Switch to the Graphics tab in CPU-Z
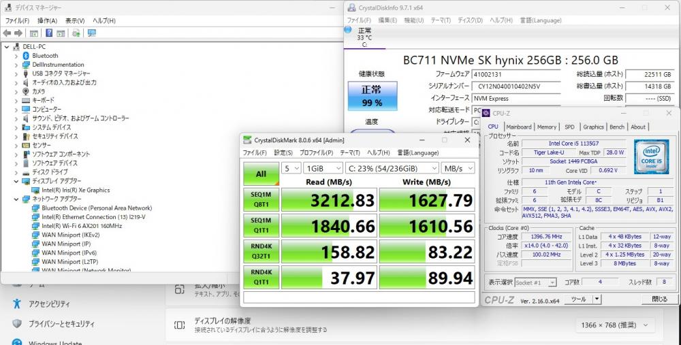Image resolution: width=681 pixels, height=345 pixels. point(593,127)
